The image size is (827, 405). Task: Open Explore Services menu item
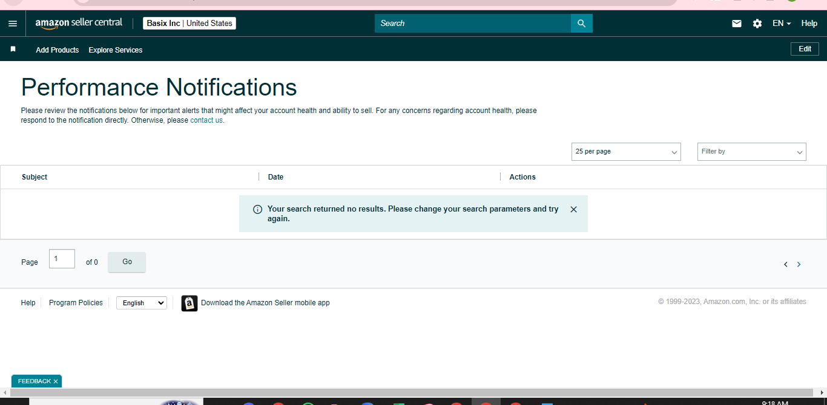click(x=116, y=50)
